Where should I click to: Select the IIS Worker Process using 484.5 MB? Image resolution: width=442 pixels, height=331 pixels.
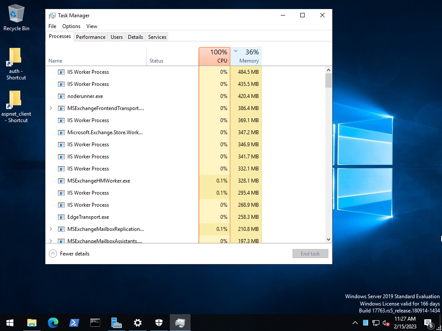(x=154, y=72)
